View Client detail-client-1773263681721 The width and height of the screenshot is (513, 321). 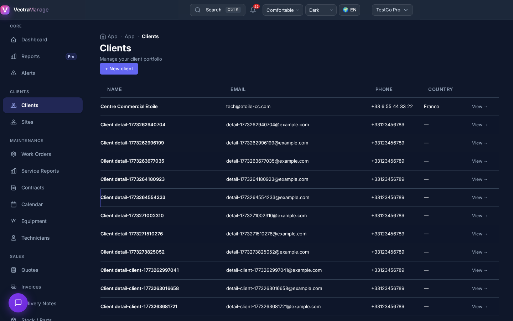[480, 307]
